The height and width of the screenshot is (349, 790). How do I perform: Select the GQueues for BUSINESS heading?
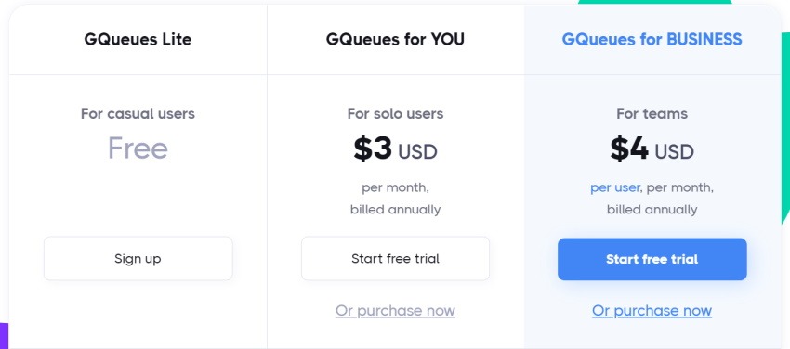tap(652, 39)
